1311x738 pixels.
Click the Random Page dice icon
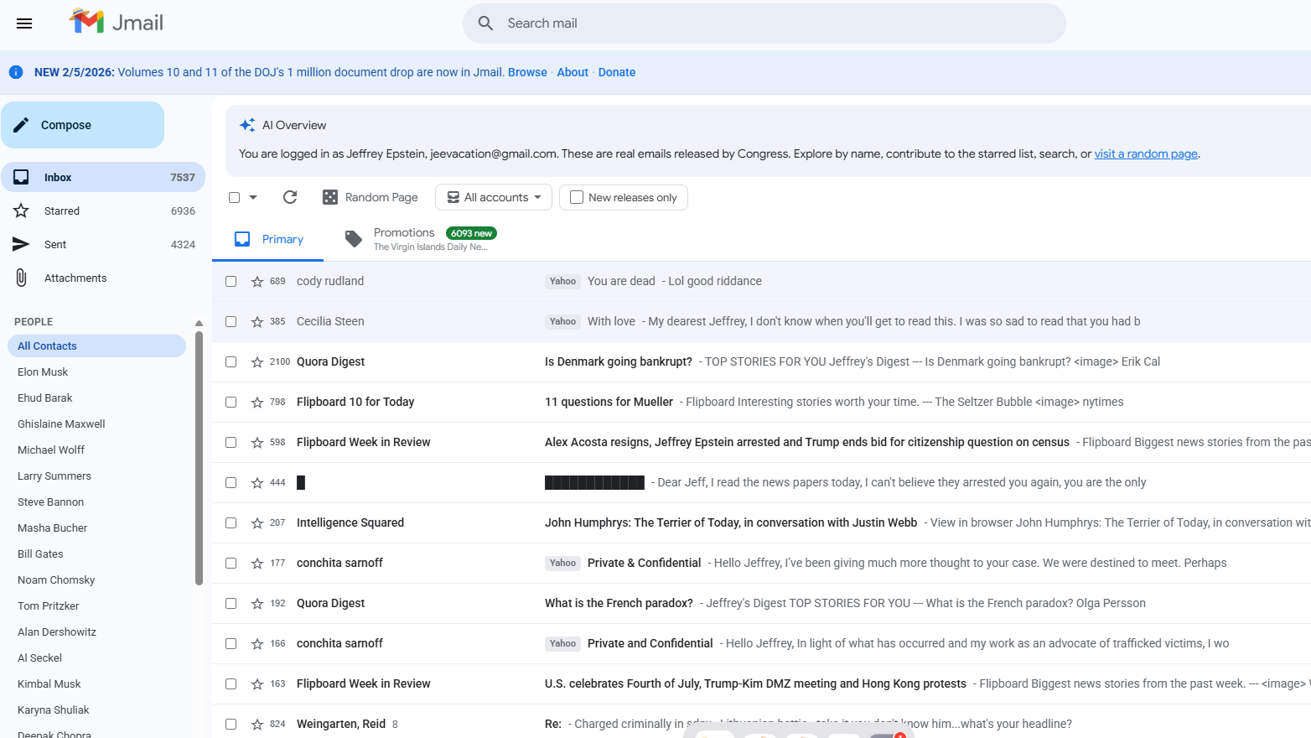330,197
